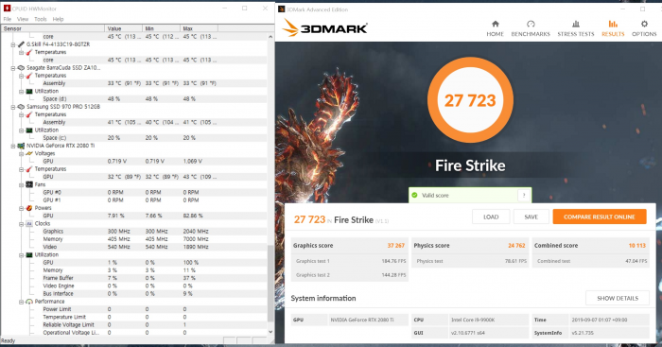Screen dimensions: 662x347
Task: Open the HWMonitor View menu
Action: (x=23, y=19)
